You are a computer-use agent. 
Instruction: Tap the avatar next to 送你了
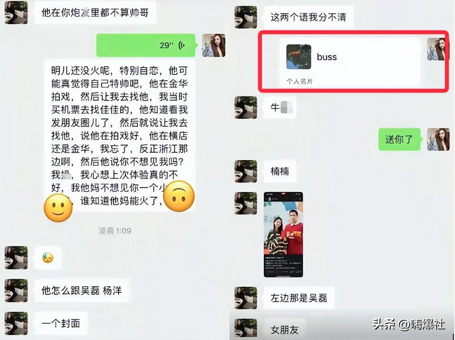pos(438,139)
